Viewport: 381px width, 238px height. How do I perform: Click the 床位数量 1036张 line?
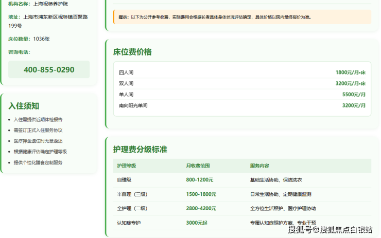[x=29, y=39]
